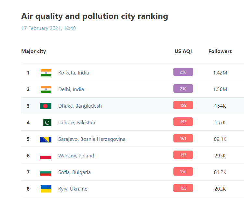Open the Warsaw, Poland link
The height and width of the screenshot is (200, 244).
tap(76, 156)
